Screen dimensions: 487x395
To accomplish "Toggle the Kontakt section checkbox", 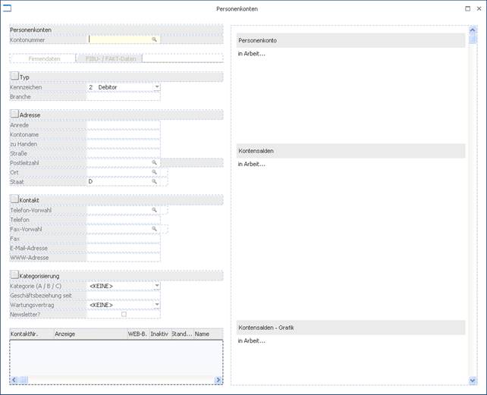I will click(x=14, y=199).
